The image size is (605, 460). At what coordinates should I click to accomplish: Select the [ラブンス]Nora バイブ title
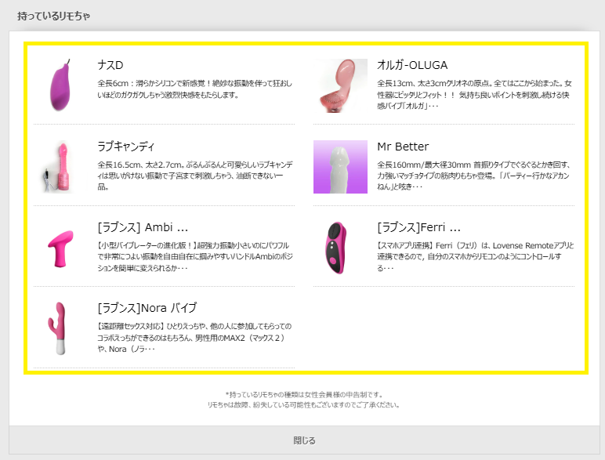pos(147,308)
